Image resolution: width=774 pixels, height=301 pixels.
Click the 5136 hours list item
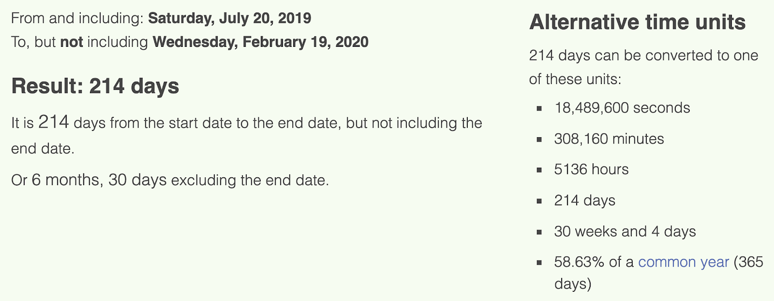point(591,170)
